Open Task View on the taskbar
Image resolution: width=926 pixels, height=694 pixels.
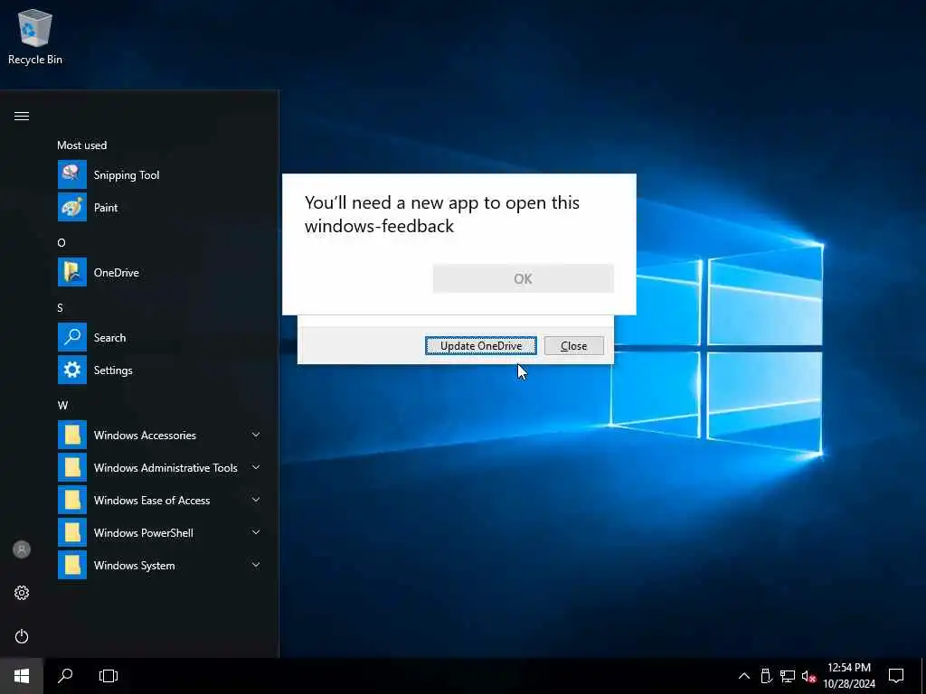109,676
